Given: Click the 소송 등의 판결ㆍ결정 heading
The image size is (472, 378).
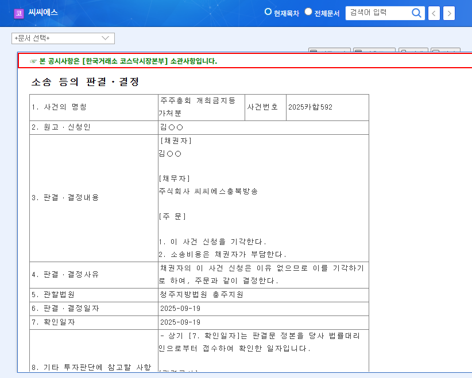Looking at the screenshot, I should tap(85, 82).
